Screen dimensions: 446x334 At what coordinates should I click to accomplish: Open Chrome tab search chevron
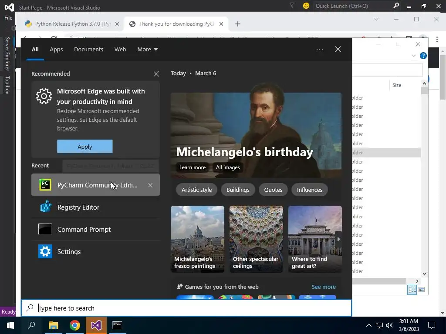(376, 19)
